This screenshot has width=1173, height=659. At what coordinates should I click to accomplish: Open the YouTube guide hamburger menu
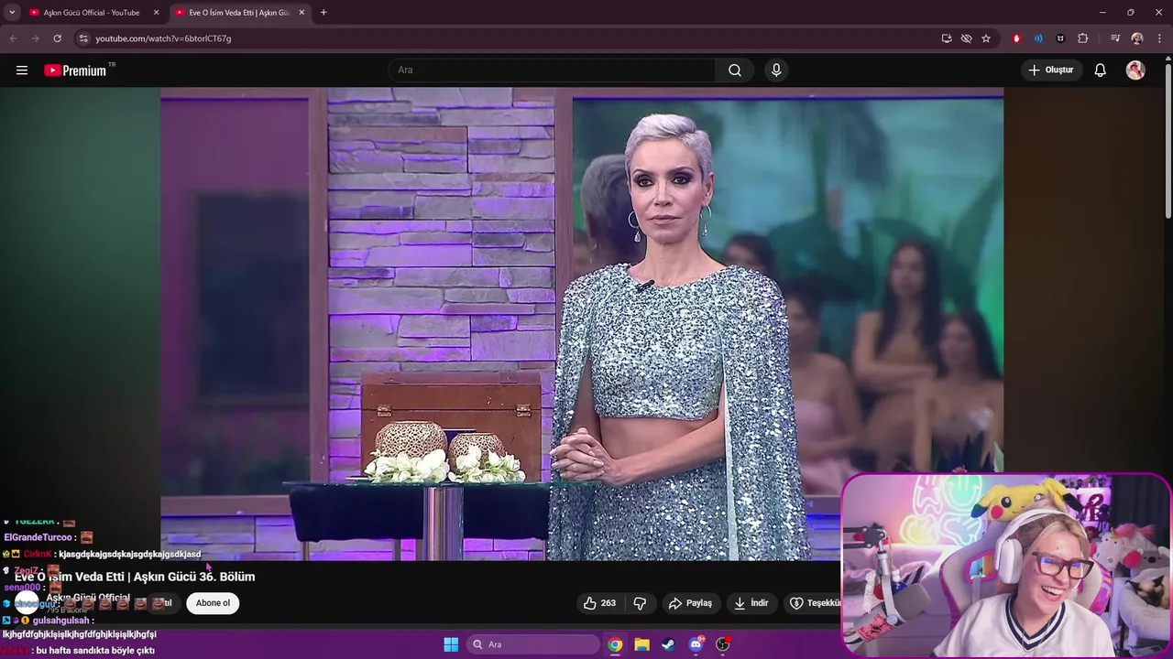[22, 70]
